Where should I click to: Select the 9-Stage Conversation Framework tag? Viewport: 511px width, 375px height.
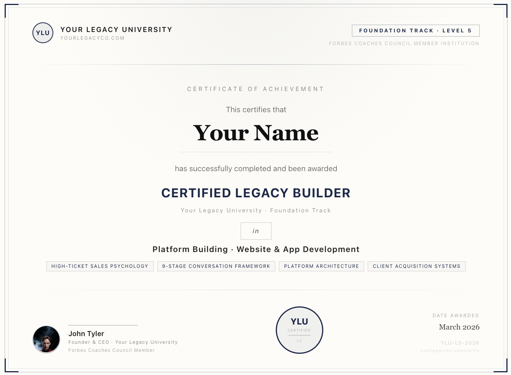pos(216,266)
